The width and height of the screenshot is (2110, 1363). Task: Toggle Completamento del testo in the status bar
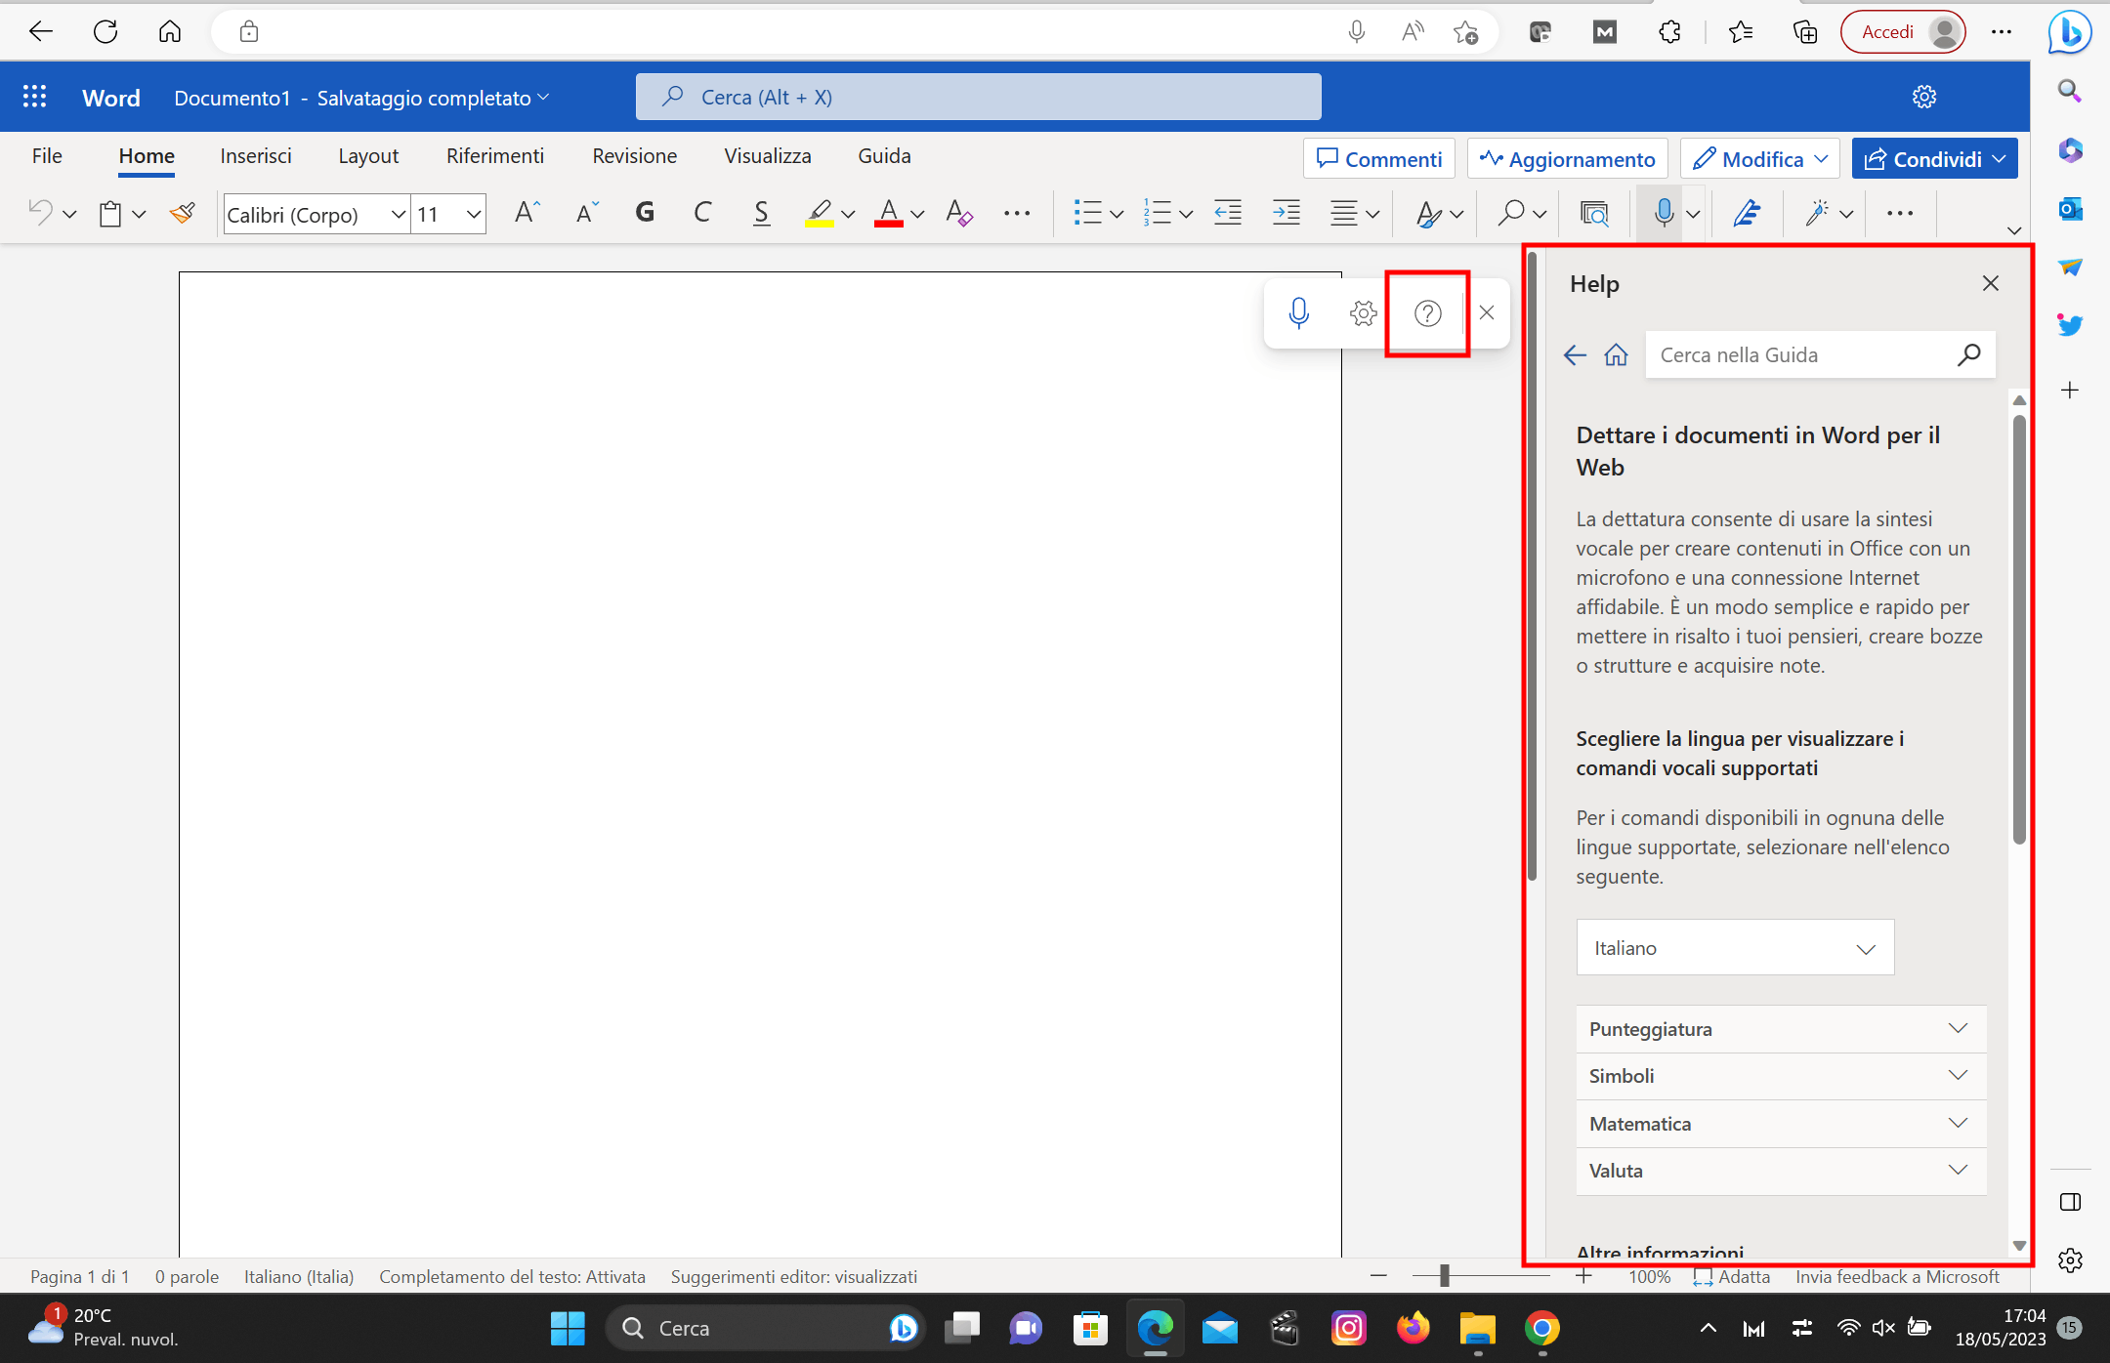tap(512, 1276)
